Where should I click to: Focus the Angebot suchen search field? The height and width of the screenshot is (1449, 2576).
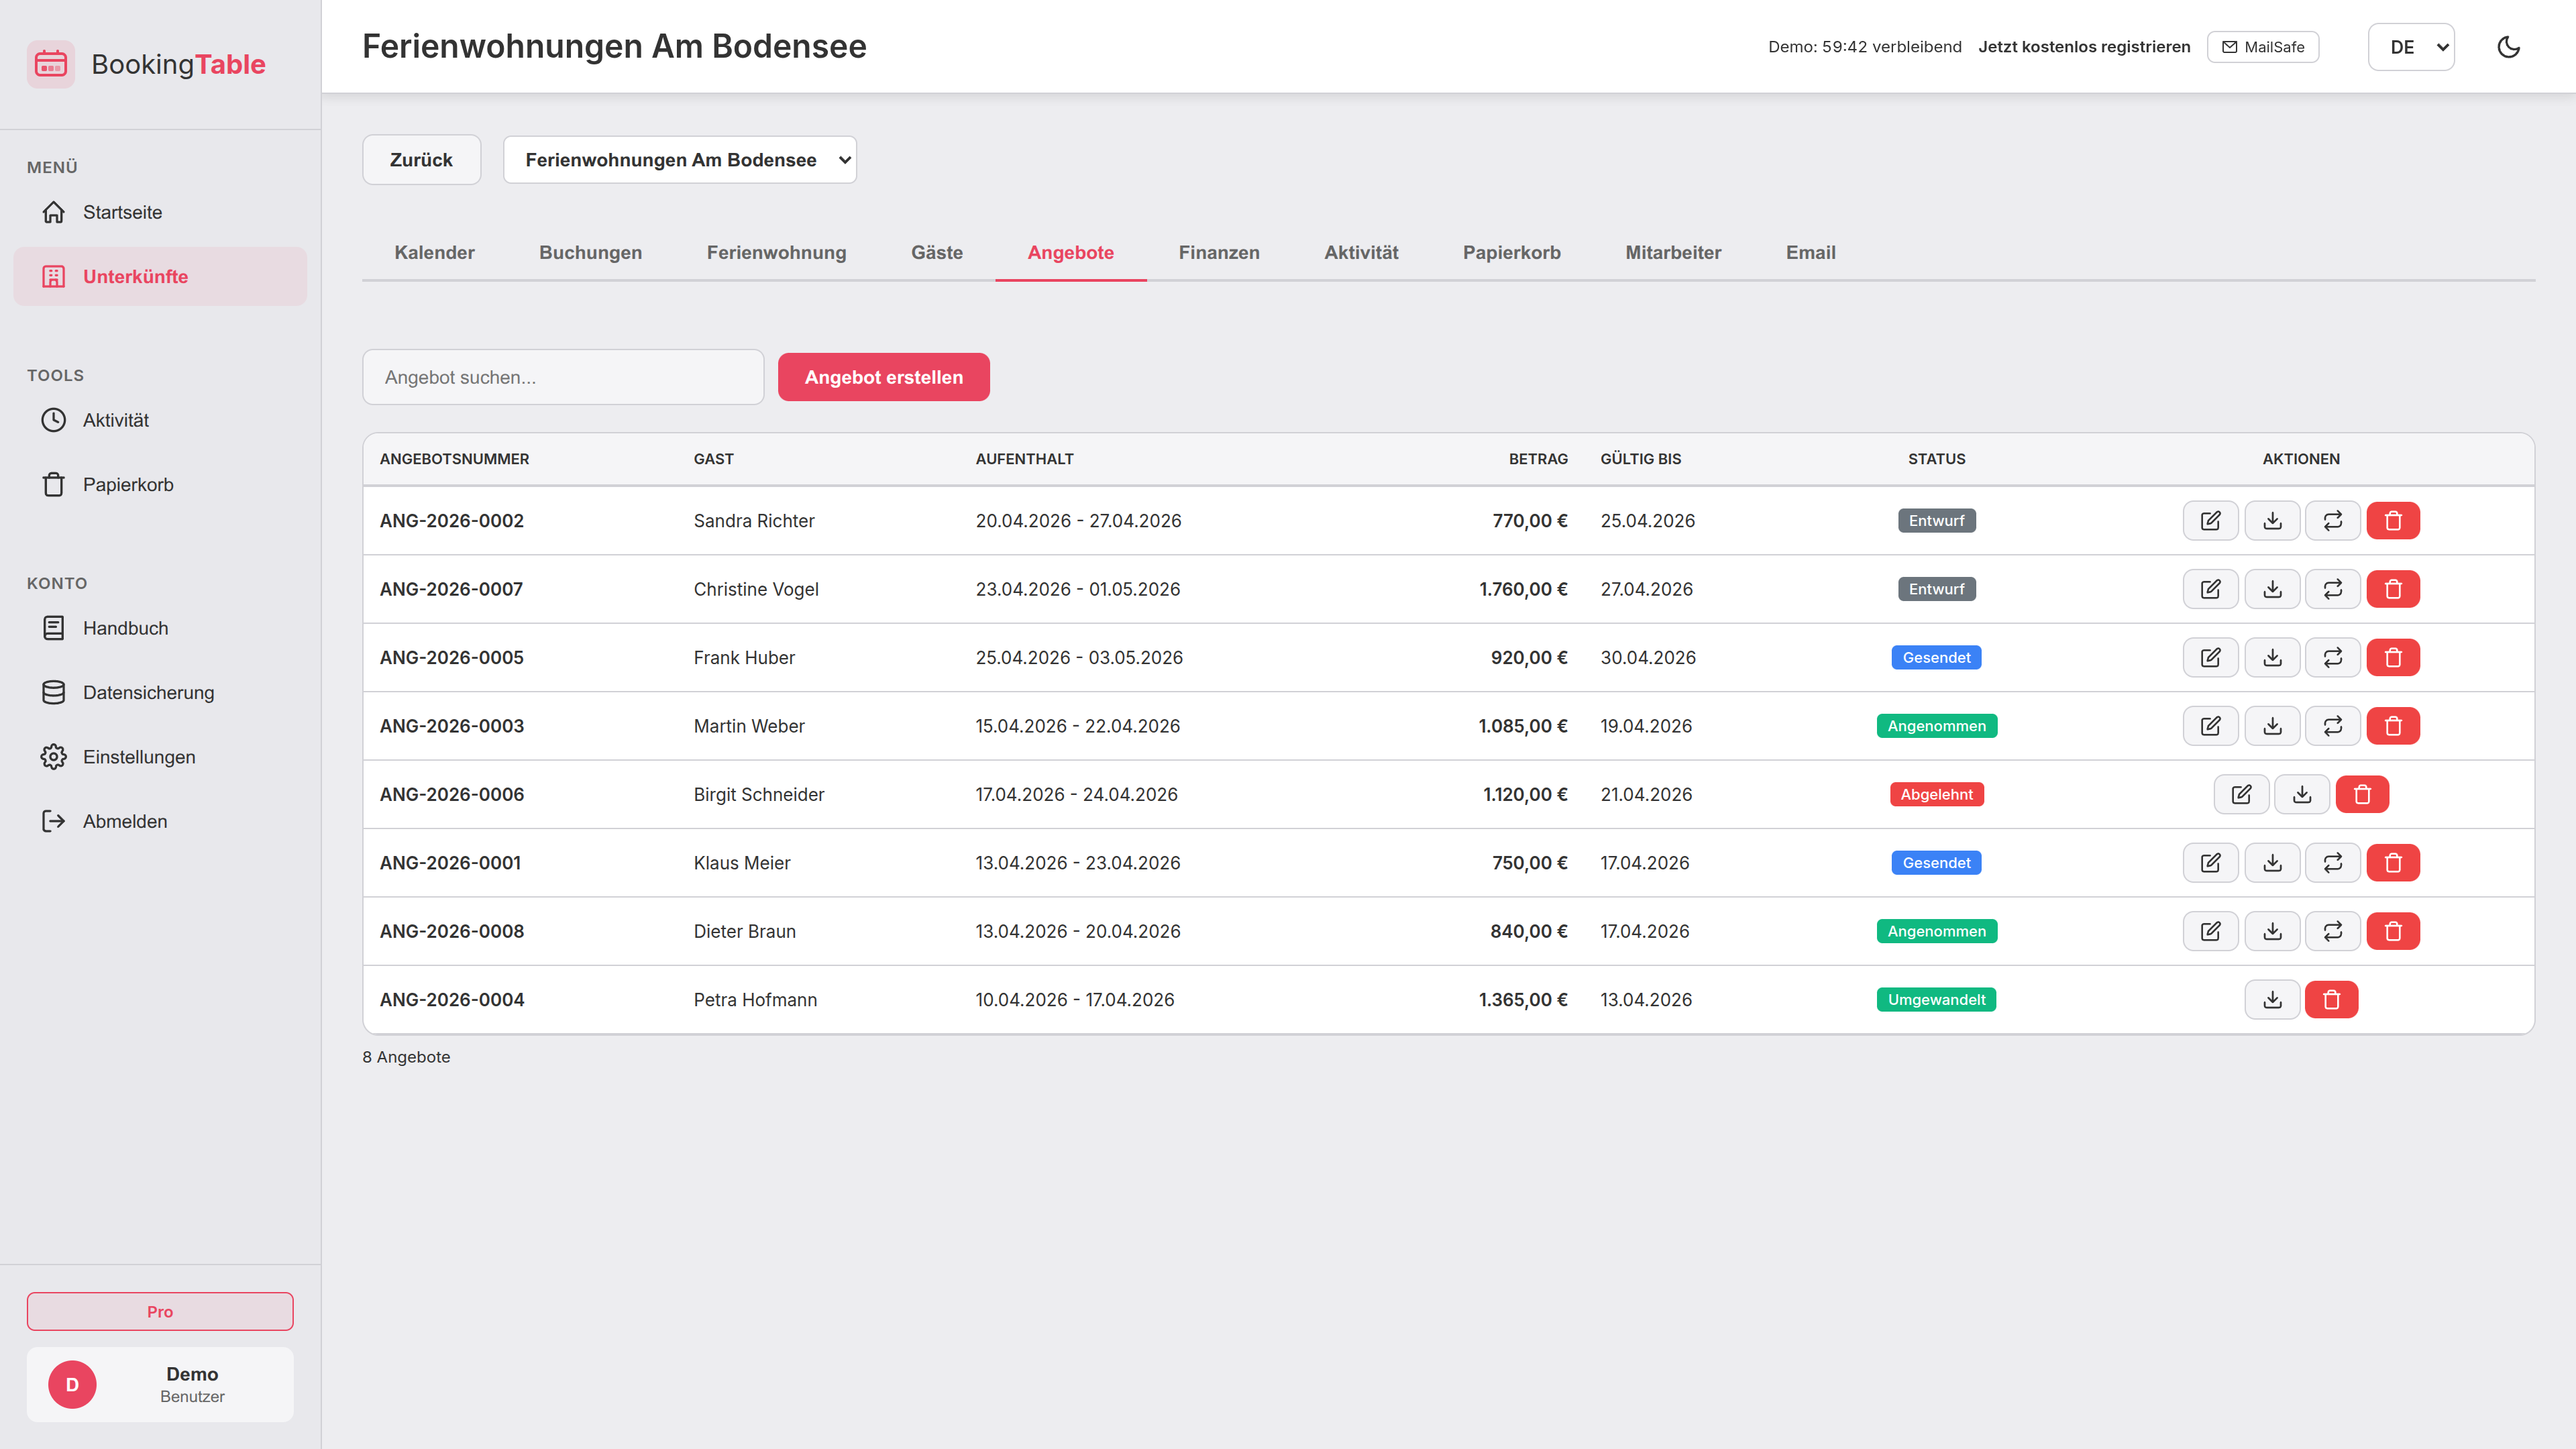click(563, 377)
